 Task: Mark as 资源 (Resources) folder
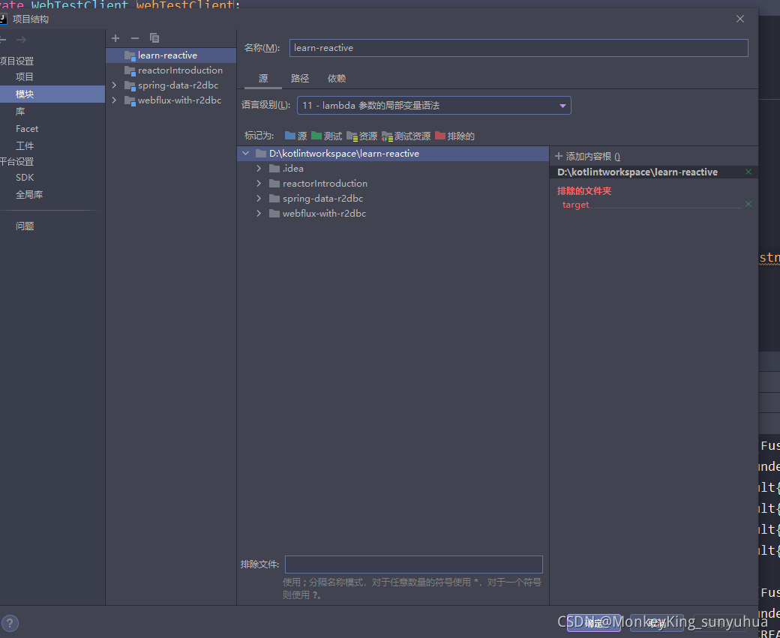pyautogui.click(x=362, y=136)
